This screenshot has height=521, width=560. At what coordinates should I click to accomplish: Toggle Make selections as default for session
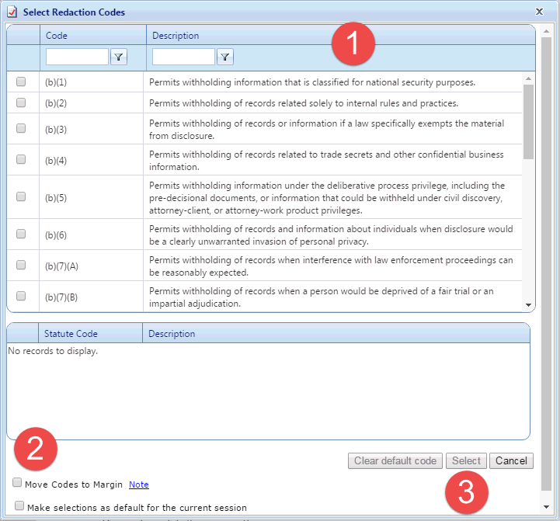[x=19, y=505]
